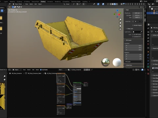
Task: Open the viewport Select menu
Action: pyautogui.click(x=31, y=4)
